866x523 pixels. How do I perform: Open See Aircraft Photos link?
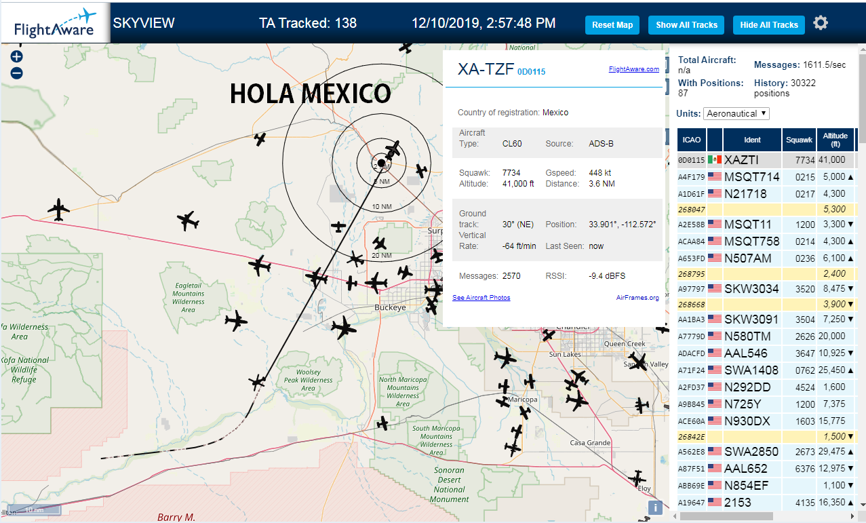coord(481,298)
